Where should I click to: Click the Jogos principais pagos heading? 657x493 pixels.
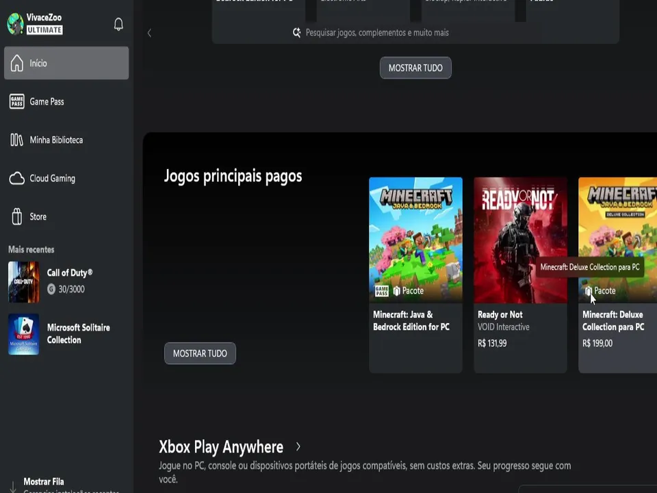coord(233,176)
